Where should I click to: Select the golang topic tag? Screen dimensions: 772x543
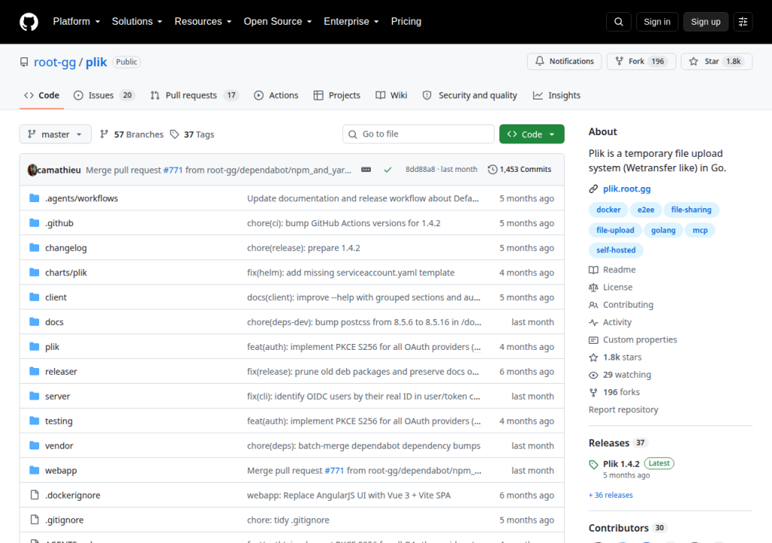(x=663, y=230)
